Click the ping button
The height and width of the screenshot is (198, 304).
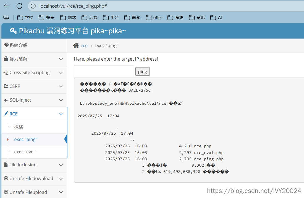click(x=143, y=72)
